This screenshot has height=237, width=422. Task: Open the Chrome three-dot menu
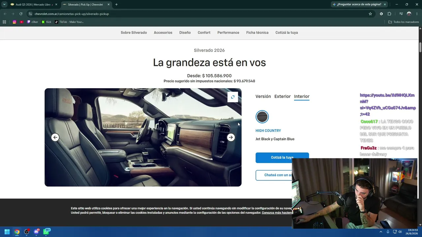tap(417, 14)
